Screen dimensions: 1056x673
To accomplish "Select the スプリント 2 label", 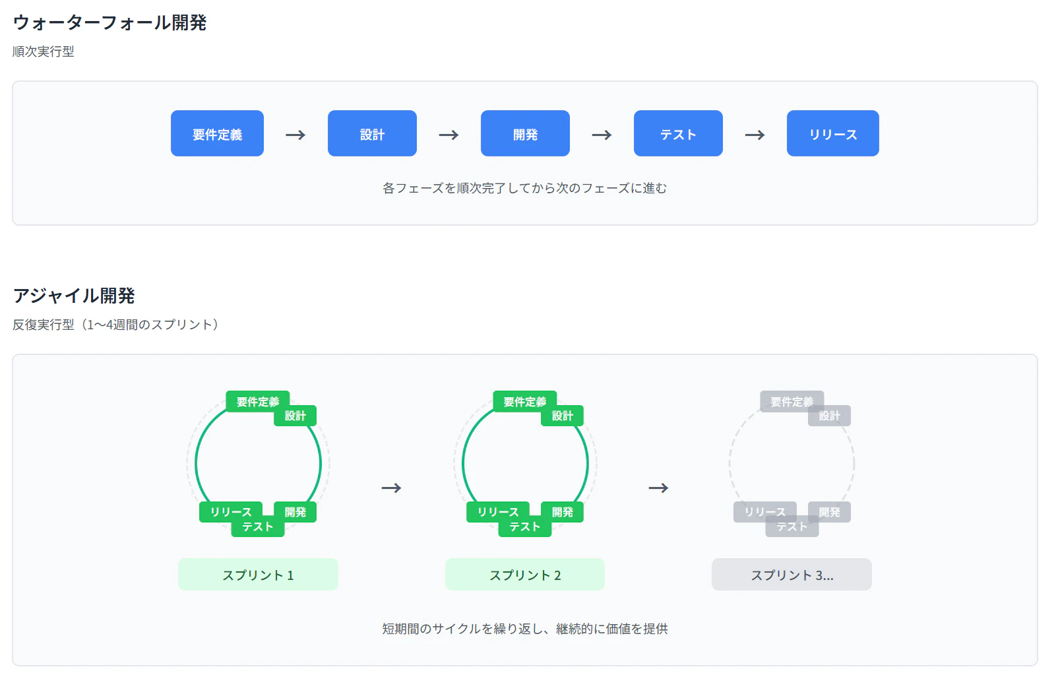I will click(x=525, y=575).
